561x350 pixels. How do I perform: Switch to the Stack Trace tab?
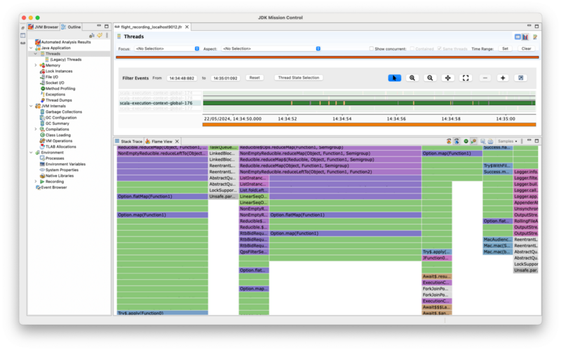129,142
